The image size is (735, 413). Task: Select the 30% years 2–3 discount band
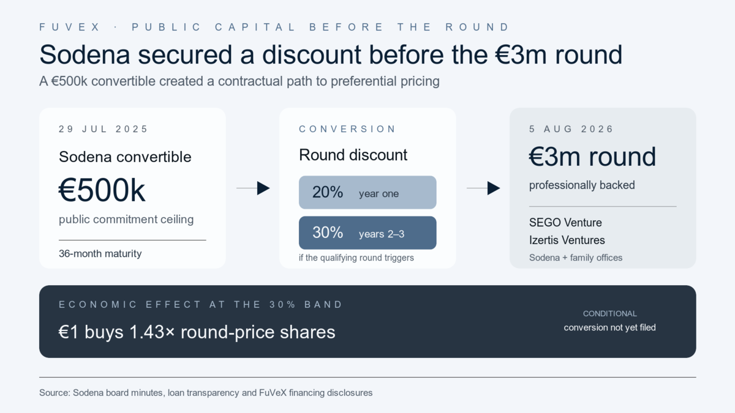367,233
